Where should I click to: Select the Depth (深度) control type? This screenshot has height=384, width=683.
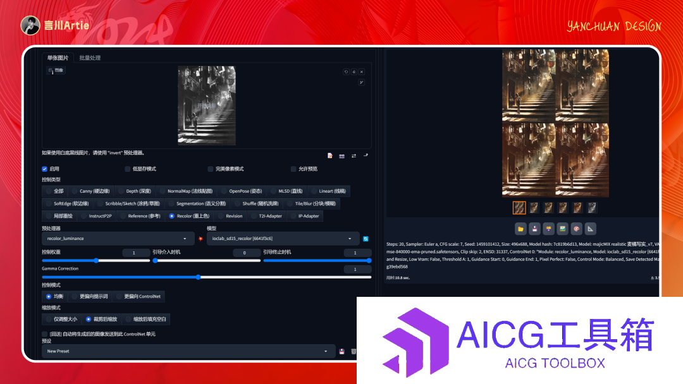click(135, 191)
